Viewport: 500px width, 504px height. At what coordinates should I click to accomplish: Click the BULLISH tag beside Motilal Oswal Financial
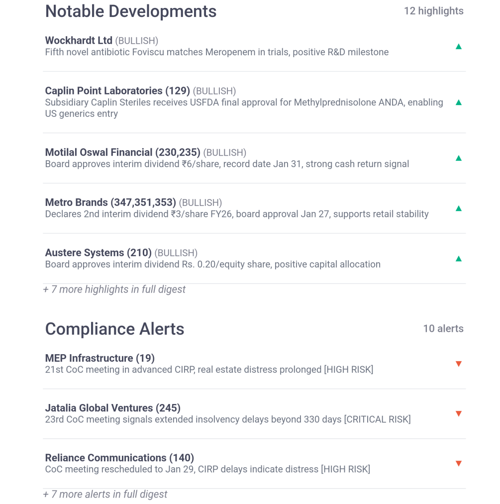click(x=225, y=153)
